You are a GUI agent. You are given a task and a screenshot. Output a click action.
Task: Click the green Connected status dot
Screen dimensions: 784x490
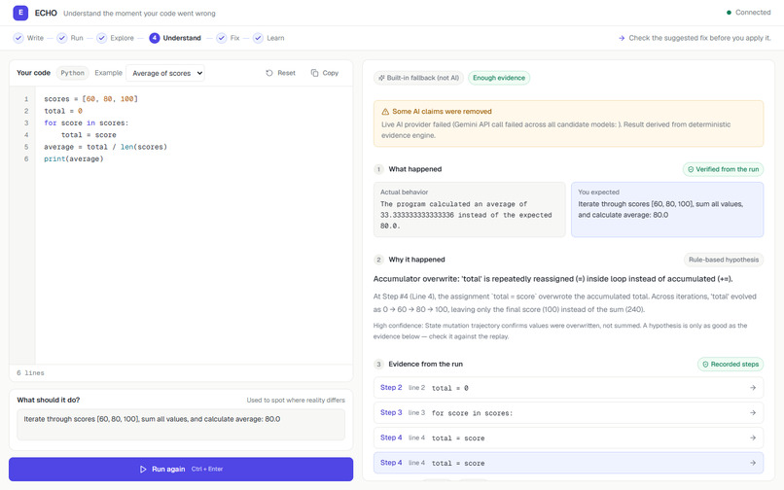pos(729,13)
